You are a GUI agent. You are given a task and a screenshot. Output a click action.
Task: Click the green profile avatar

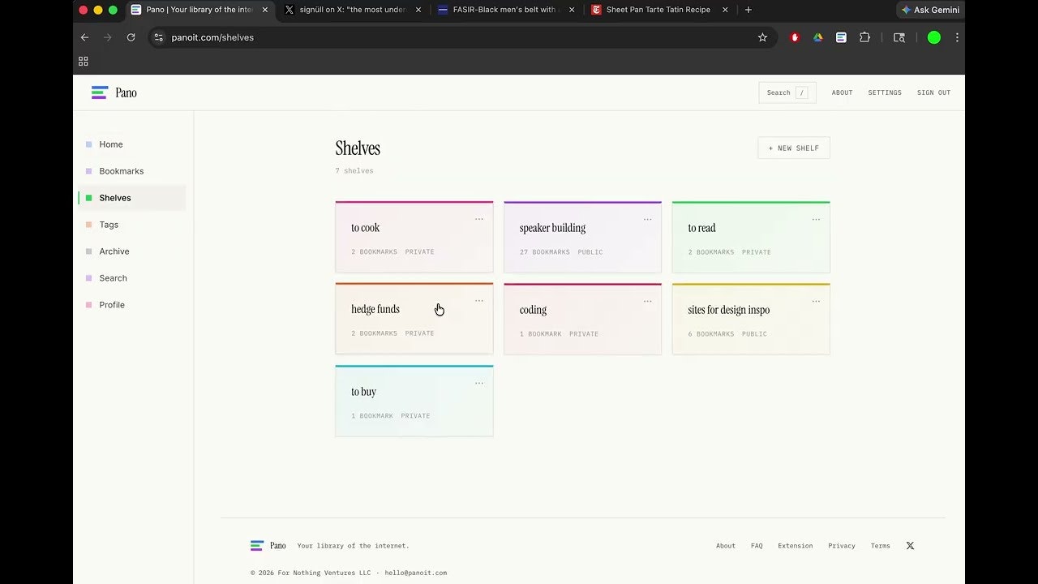[934, 37]
